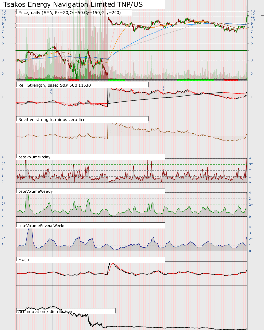Screen dimensions: 264x330
Task: Select the Accumulation / distribution label
Action: 45,312
